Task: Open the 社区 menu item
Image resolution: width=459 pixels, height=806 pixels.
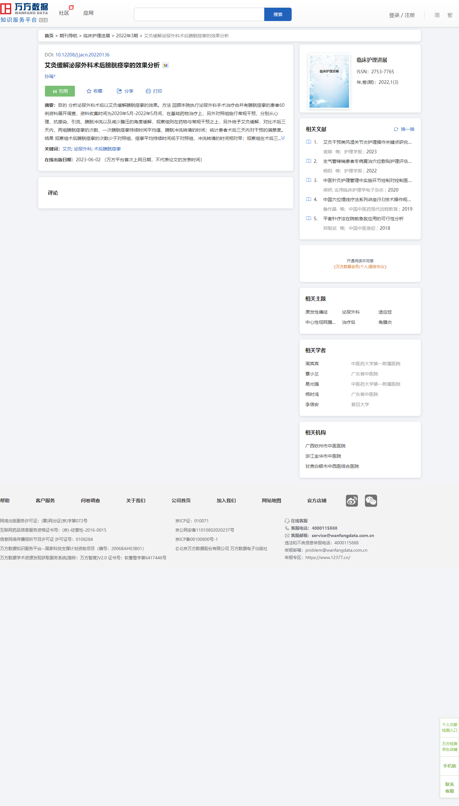Action: [x=64, y=13]
